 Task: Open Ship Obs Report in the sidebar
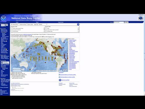pyautogui.click(x=4, y=39)
